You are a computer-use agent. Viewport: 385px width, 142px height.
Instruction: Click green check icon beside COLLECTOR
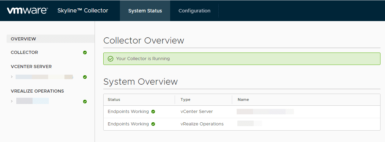(85, 53)
